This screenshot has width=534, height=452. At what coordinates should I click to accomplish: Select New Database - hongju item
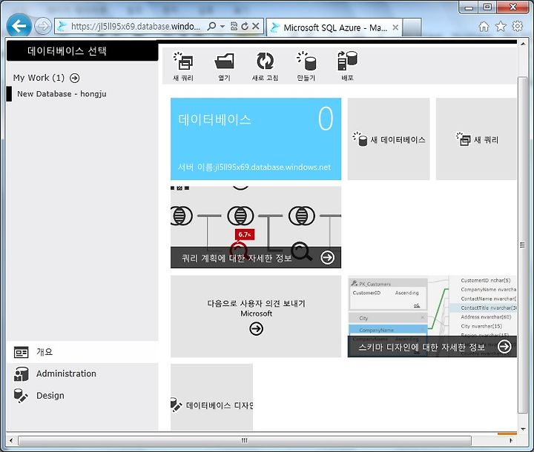[62, 94]
